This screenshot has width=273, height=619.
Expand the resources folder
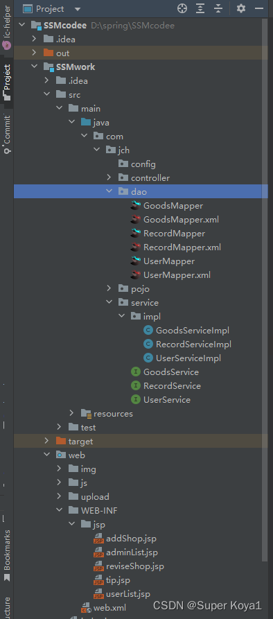point(72,413)
